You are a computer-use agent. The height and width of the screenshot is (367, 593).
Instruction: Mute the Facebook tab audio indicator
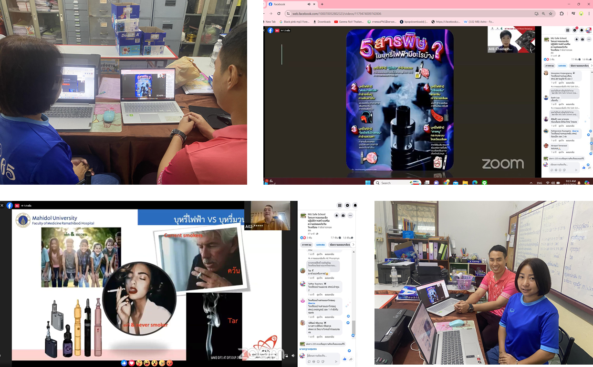(309, 4)
